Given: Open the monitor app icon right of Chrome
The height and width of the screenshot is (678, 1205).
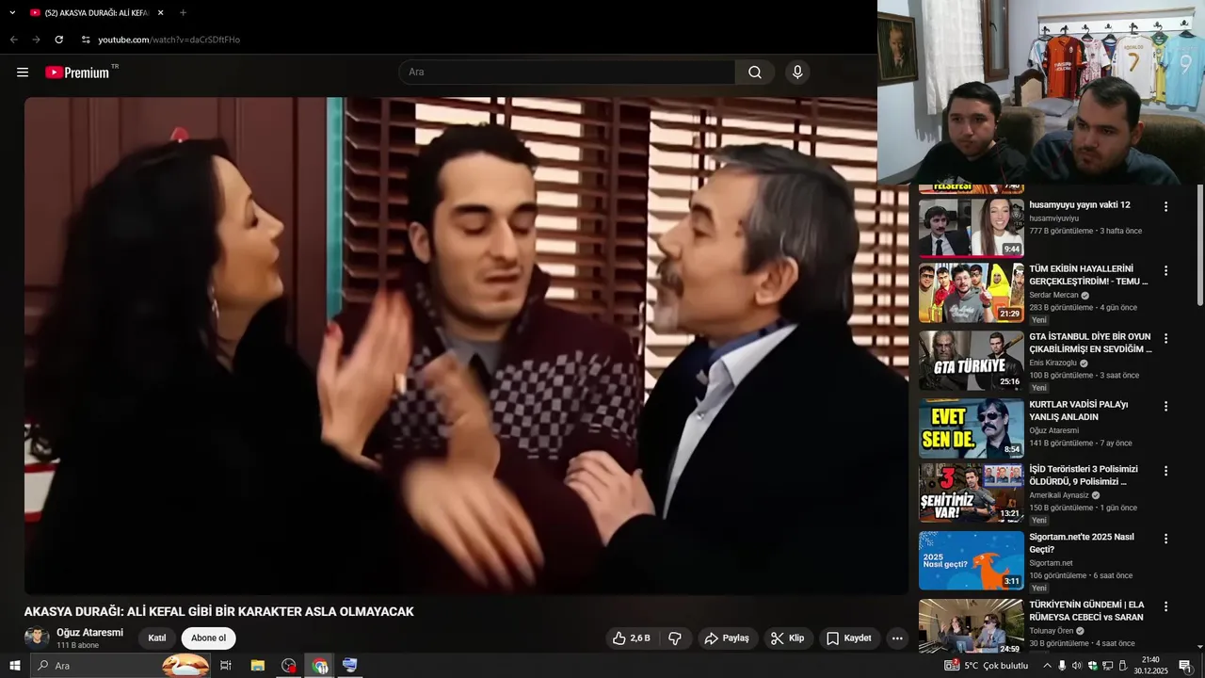Looking at the screenshot, I should (350, 666).
